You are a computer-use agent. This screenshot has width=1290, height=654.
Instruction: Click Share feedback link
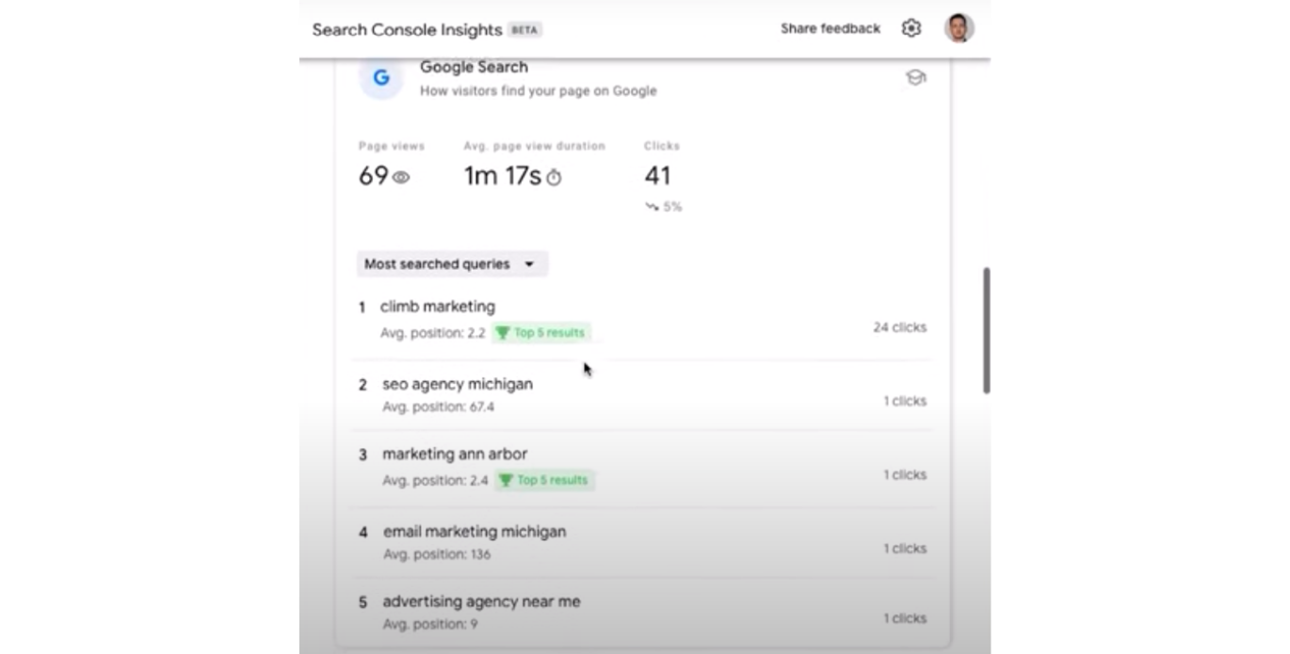830,28
